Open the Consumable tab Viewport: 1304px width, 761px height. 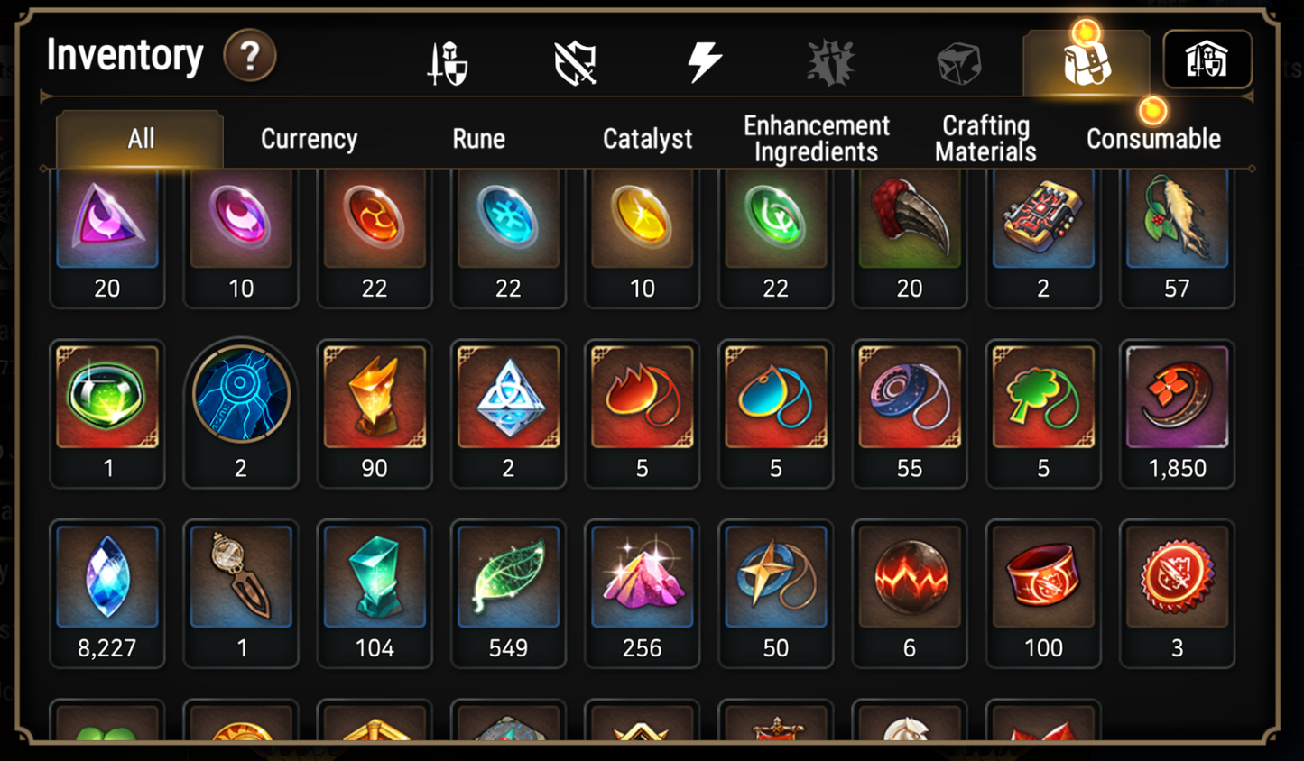(1153, 139)
